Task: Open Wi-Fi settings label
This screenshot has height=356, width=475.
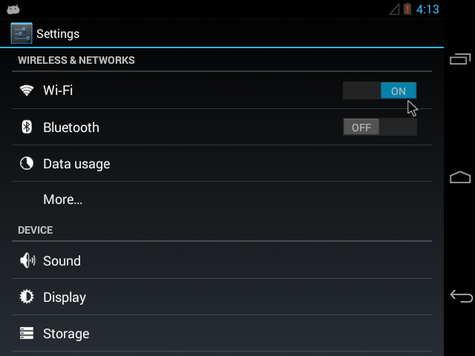Action: pos(58,90)
